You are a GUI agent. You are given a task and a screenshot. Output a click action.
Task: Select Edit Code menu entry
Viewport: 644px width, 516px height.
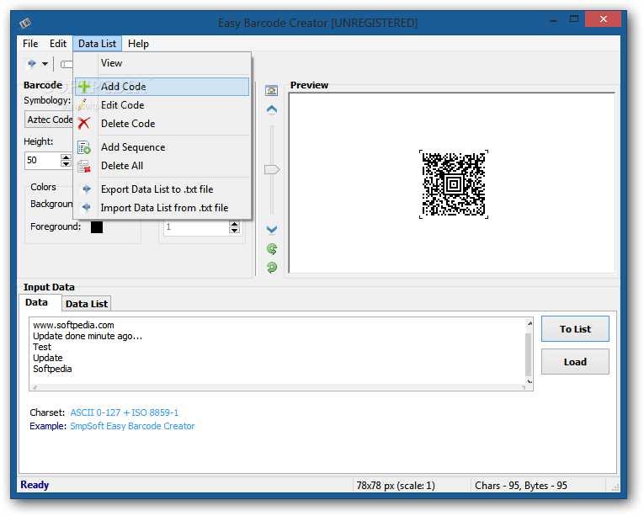click(x=162, y=104)
